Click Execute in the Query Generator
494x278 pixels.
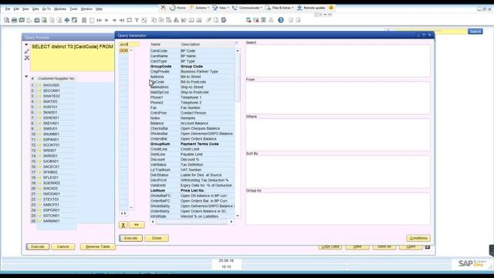[x=130, y=239]
